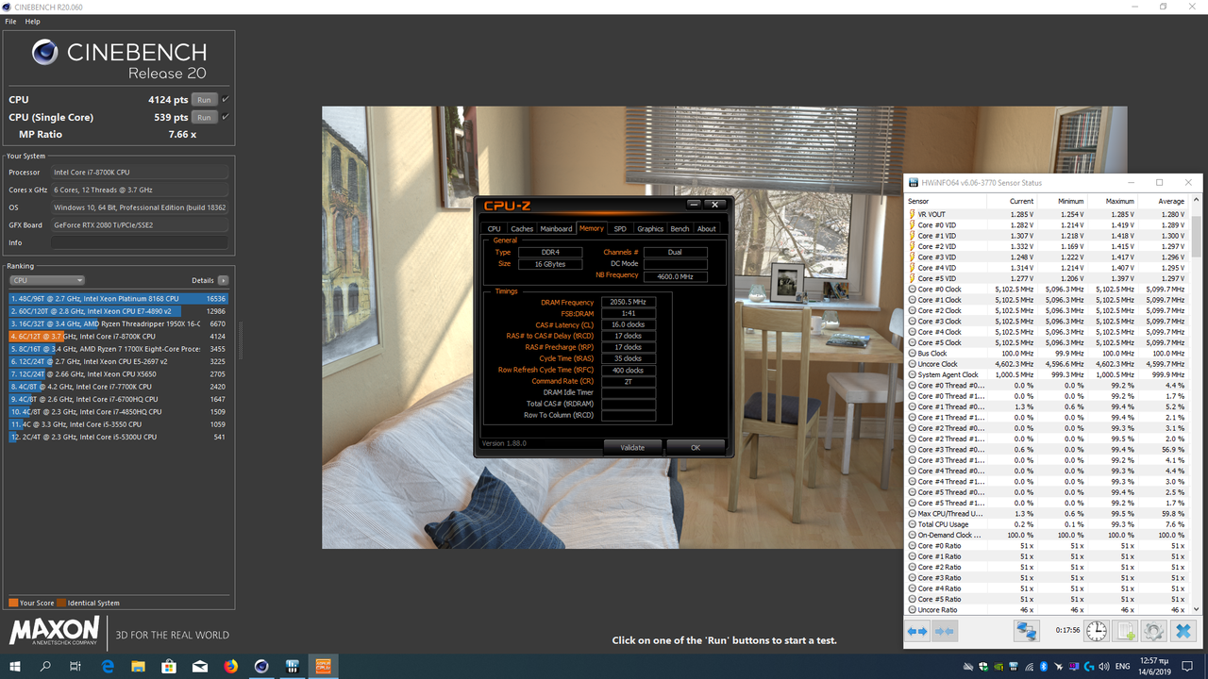
Task: Open Wi-Fi network tray icon
Action: [1029, 667]
